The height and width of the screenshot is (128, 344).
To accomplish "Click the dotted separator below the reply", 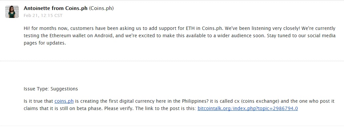I will point(172,61).
